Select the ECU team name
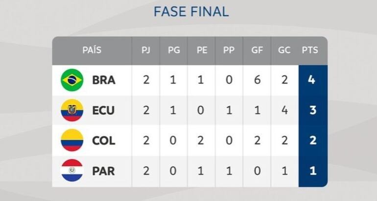Image resolution: width=377 pixels, height=201 pixels. (104, 111)
